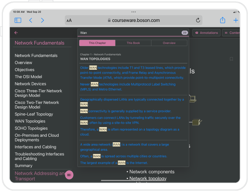Open WAN Topologies in sidebar
Viewport: 248px width, 191px height.
coord(30,121)
